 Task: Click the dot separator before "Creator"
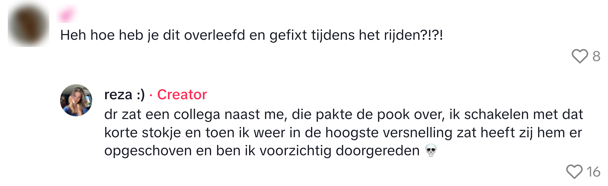coord(151,95)
